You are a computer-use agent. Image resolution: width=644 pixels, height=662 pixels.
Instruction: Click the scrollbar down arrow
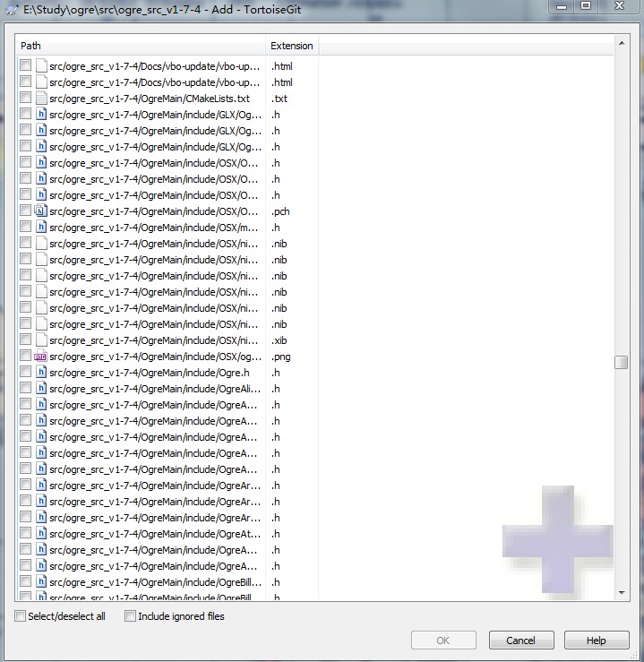(622, 593)
